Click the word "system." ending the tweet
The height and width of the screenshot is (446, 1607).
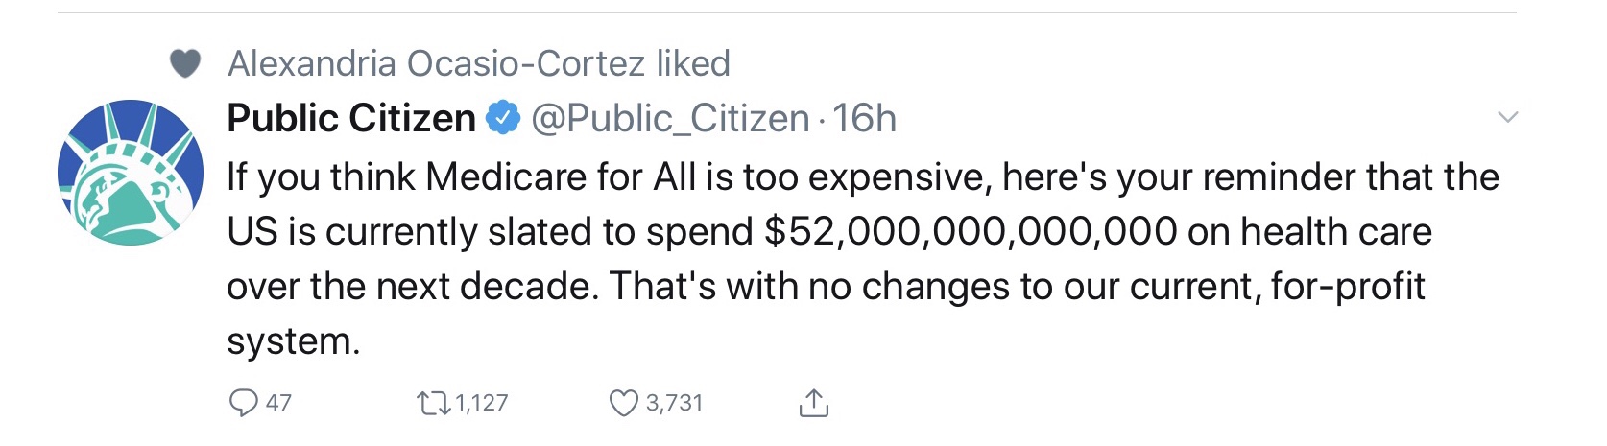(293, 341)
